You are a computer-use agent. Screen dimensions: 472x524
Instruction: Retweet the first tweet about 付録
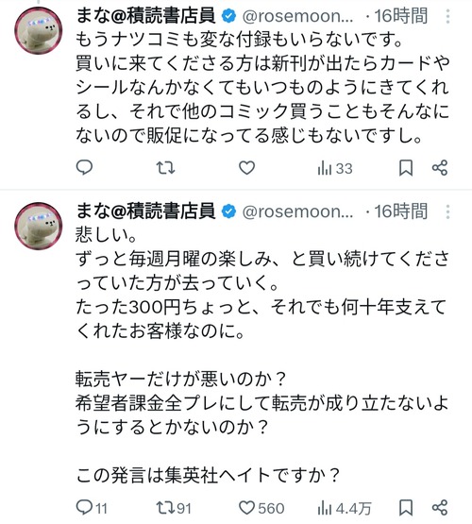click(x=166, y=168)
